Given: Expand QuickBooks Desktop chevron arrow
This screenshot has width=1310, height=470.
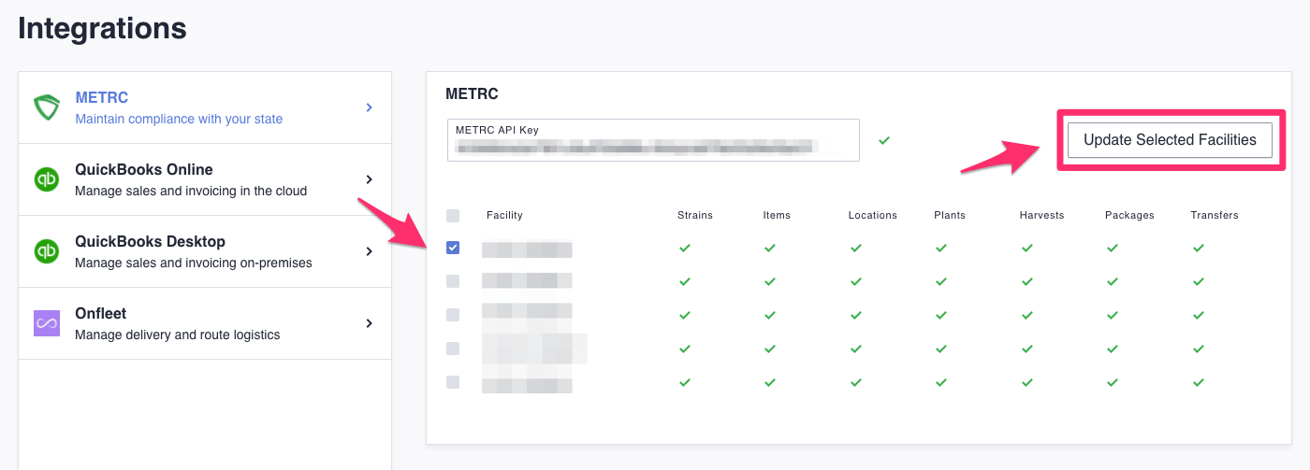Looking at the screenshot, I should pos(370,251).
